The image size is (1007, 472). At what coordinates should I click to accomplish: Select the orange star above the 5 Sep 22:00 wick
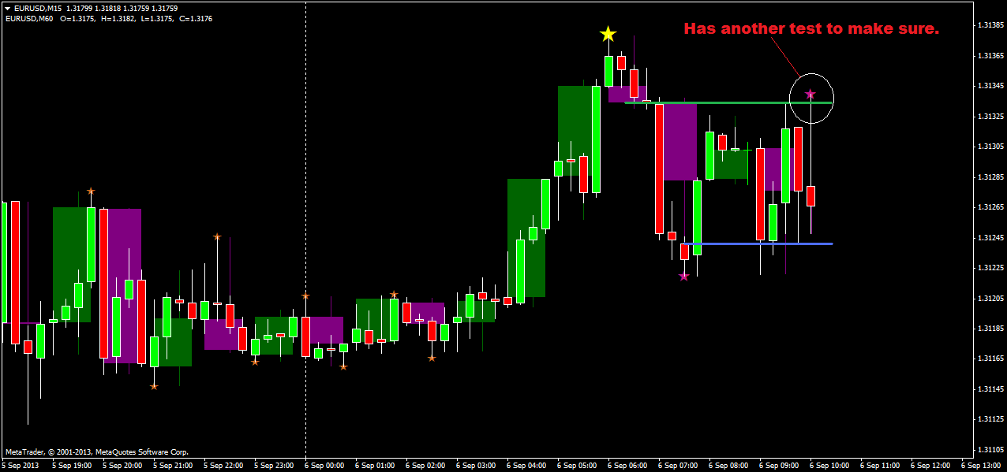[217, 236]
